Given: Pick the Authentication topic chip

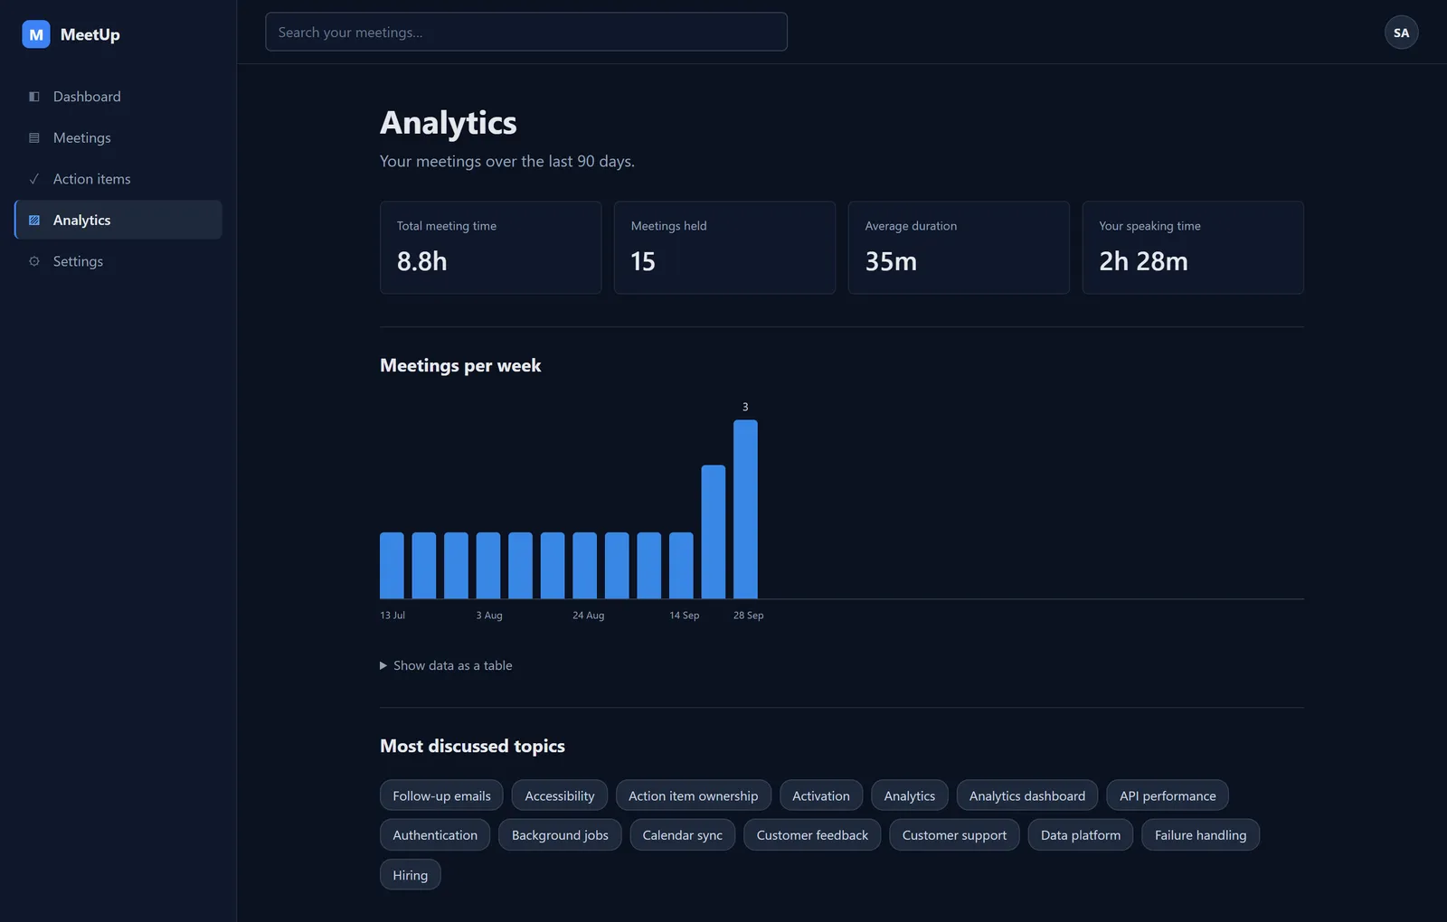Looking at the screenshot, I should coord(435,835).
